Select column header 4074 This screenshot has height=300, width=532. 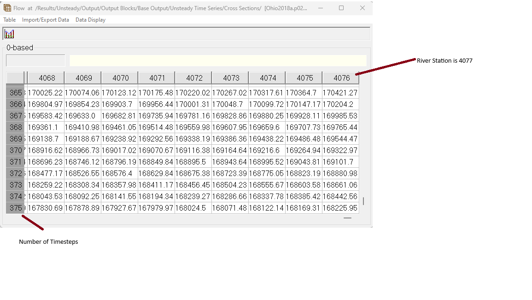pos(267,78)
